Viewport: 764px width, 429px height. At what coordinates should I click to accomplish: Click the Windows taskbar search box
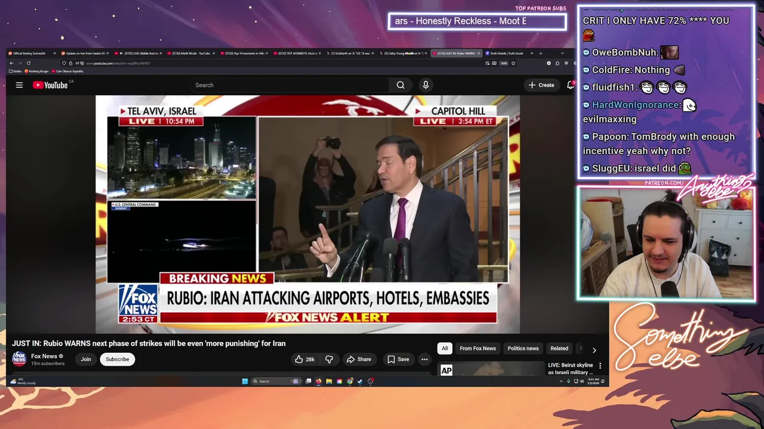tap(276, 381)
